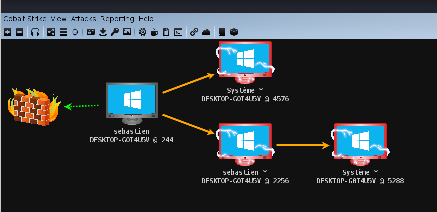Open the Cobalt Strike menu
Screen dimensions: 437x212
pos(25,19)
